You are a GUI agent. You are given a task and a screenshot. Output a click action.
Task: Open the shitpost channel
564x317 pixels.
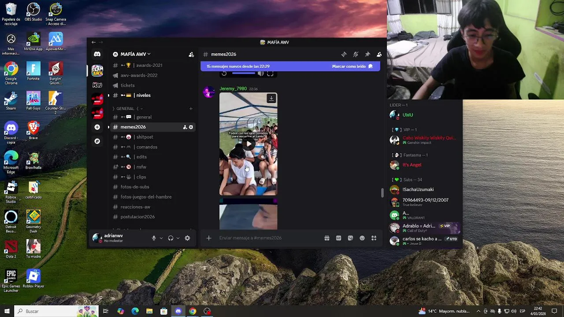point(152,137)
